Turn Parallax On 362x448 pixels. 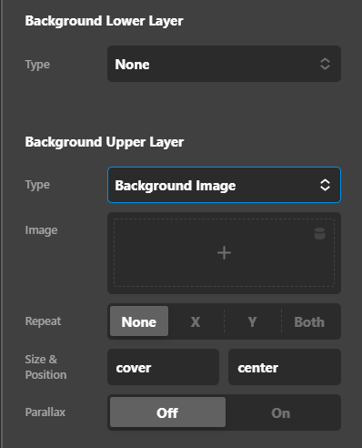coord(281,412)
